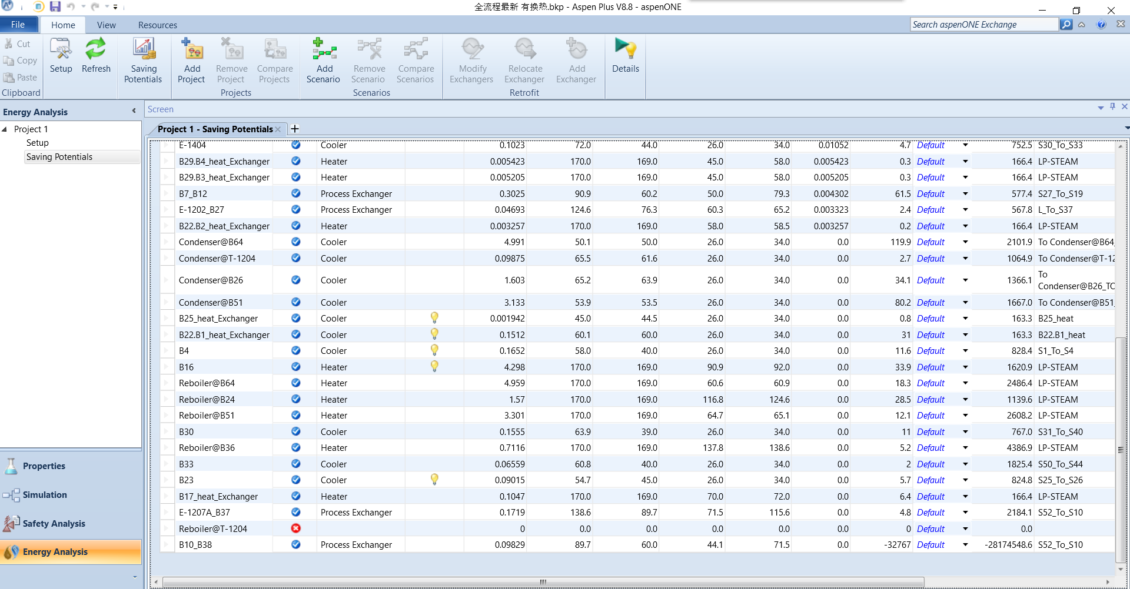Copy selection in Clipboard group
This screenshot has width=1130, height=589.
(x=20, y=61)
